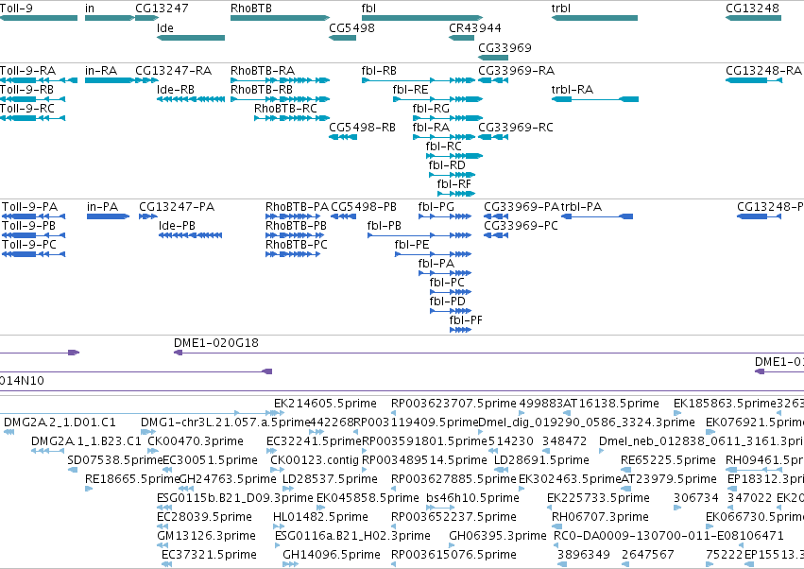Click the CR43944 gene label
Viewport: 804px width, 569px height.
(475, 27)
